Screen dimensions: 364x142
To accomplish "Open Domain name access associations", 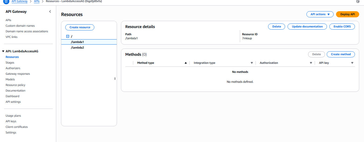I will tap(27, 31).
